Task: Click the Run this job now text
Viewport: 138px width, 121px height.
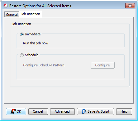Action: pos(36,43)
